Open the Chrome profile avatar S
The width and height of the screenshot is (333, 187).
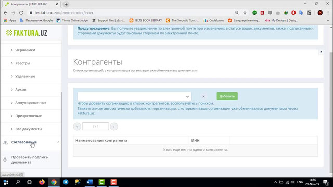[x=320, y=12]
